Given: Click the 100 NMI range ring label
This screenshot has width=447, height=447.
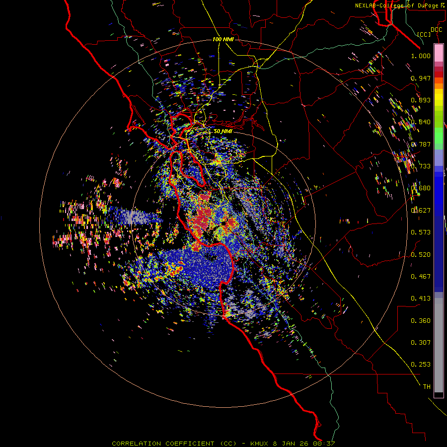Looking at the screenshot, I should pyautogui.click(x=223, y=39).
